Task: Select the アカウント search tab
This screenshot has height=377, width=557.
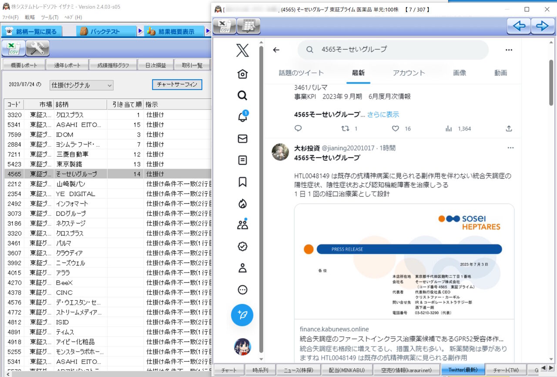Action: tap(409, 73)
